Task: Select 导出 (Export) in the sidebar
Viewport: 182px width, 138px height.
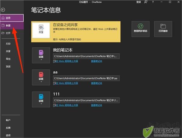Action: pos(8,59)
